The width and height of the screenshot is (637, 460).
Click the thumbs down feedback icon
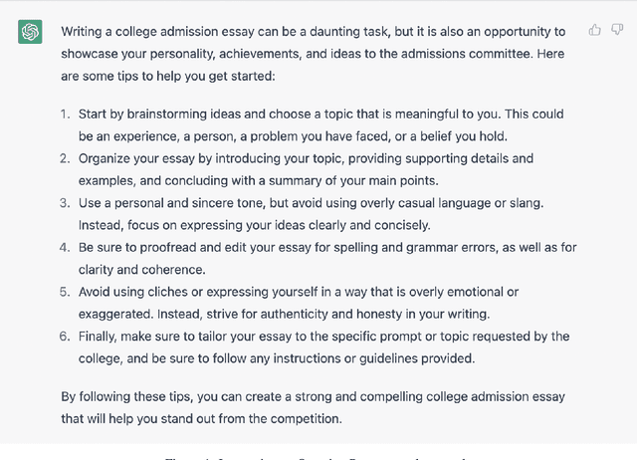pos(615,30)
